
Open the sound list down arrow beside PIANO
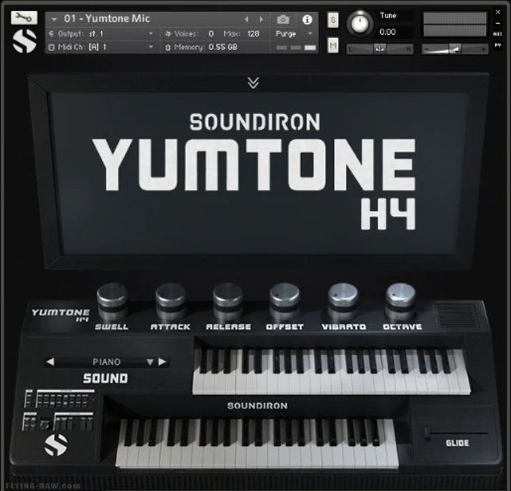click(150, 362)
